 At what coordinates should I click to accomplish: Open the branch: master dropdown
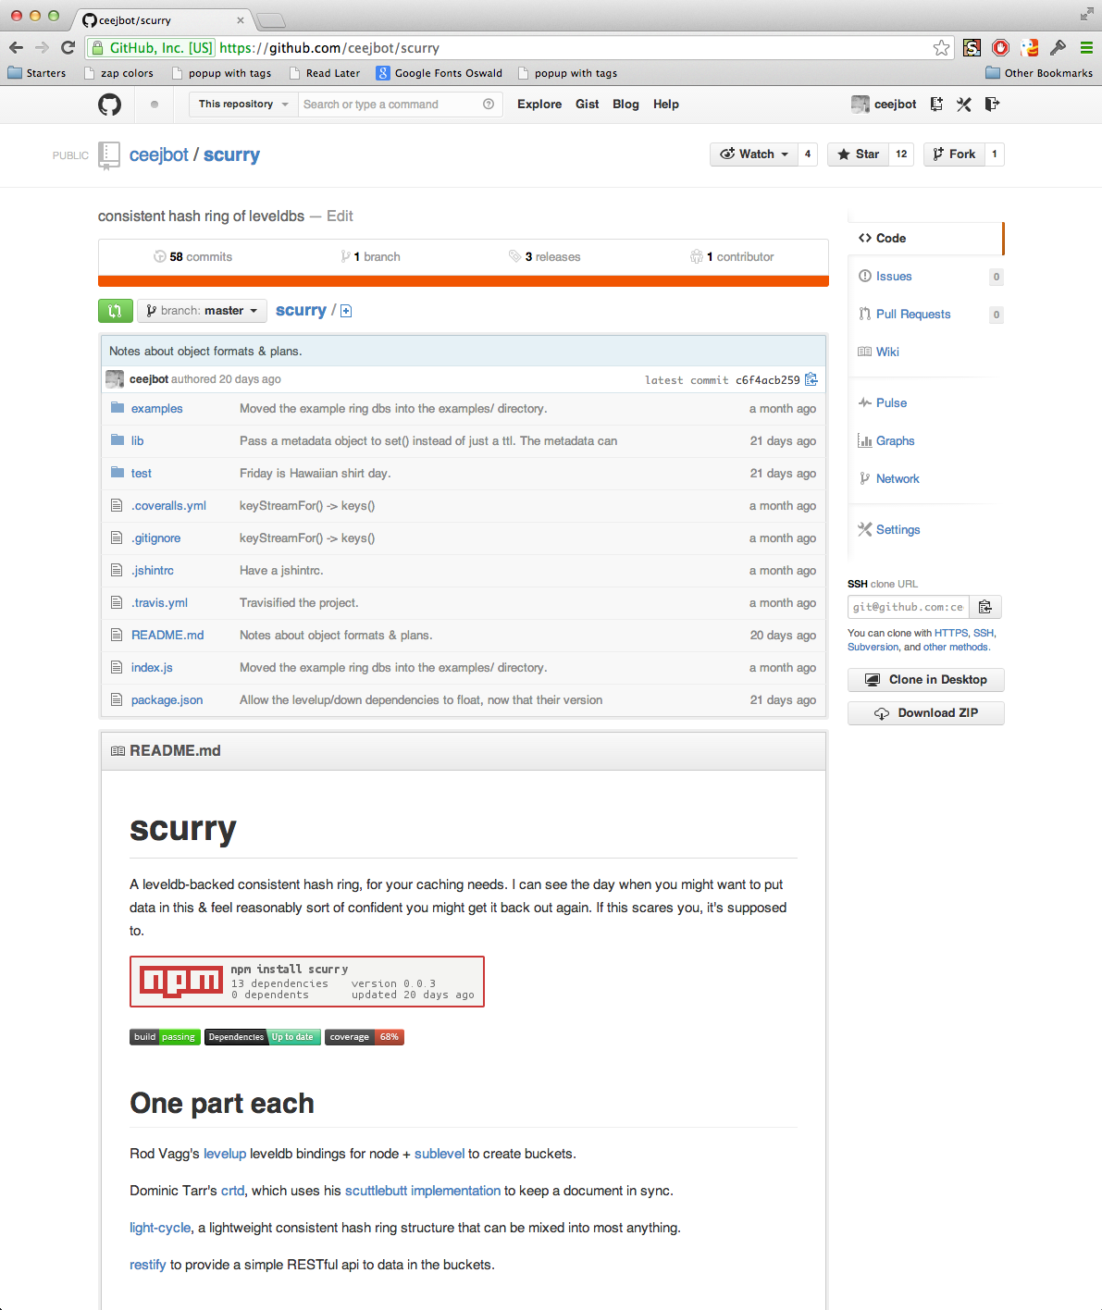201,311
